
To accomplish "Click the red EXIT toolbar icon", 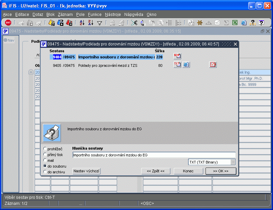I will pyautogui.click(x=8, y=23).
